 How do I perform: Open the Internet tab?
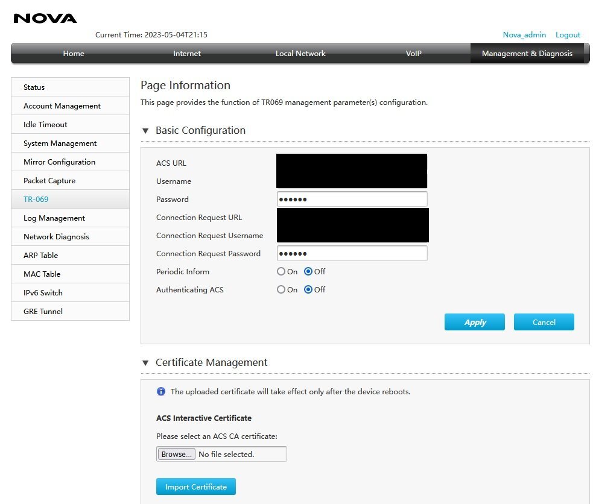[x=187, y=53]
